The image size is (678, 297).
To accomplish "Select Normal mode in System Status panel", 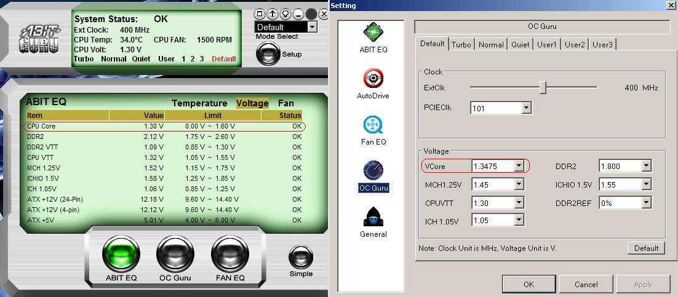I will 114,59.
